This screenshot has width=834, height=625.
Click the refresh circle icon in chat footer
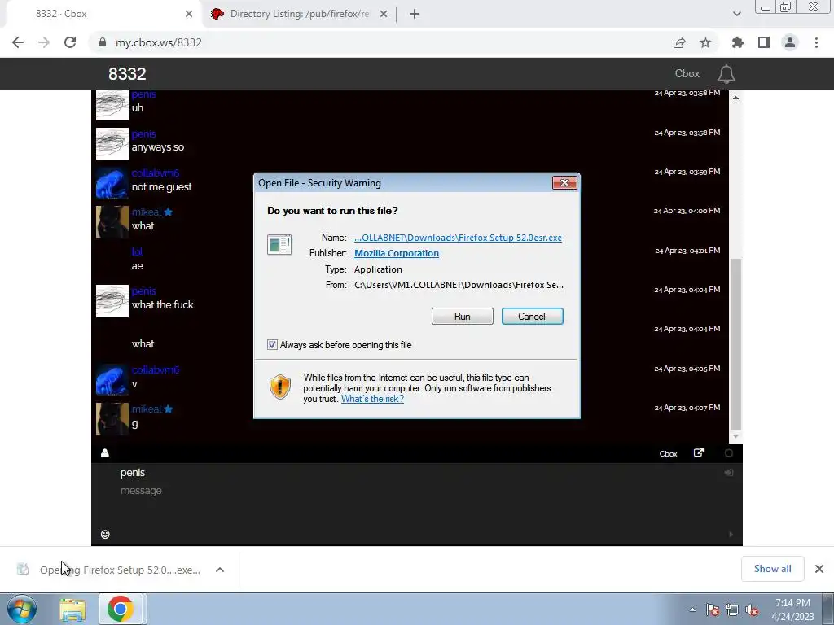(x=729, y=453)
